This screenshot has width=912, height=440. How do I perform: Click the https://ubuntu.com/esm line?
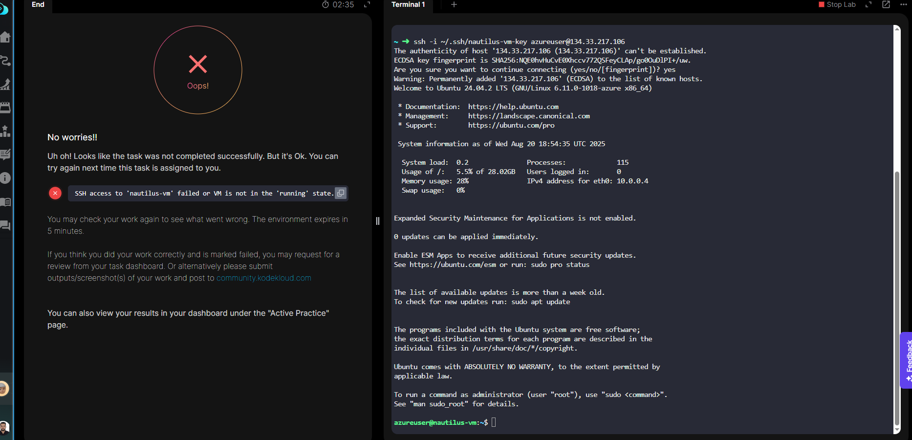(x=492, y=264)
